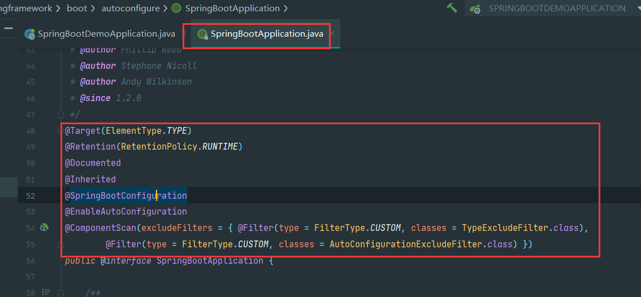
Task: Close the SpringBootDemoApplication.java tab
Action: 184,34
